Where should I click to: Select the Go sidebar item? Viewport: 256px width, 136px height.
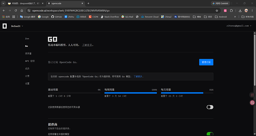click(x=26, y=46)
